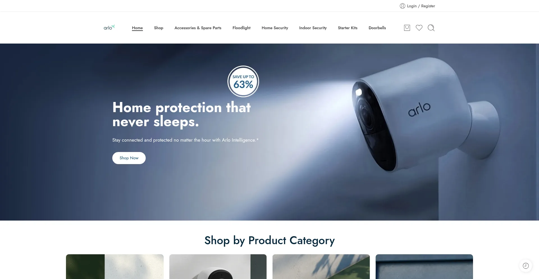
Task: Open the search magnifier icon
Action: (431, 28)
